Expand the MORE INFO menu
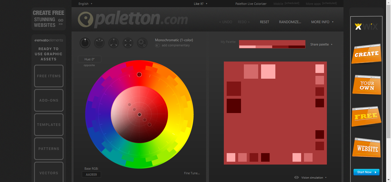 coord(322,22)
